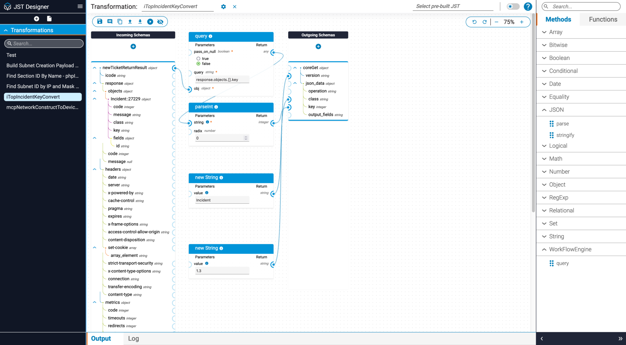Screen dimensions: 626x345
Task: Open settings via the gear icon
Action: (x=223, y=6)
